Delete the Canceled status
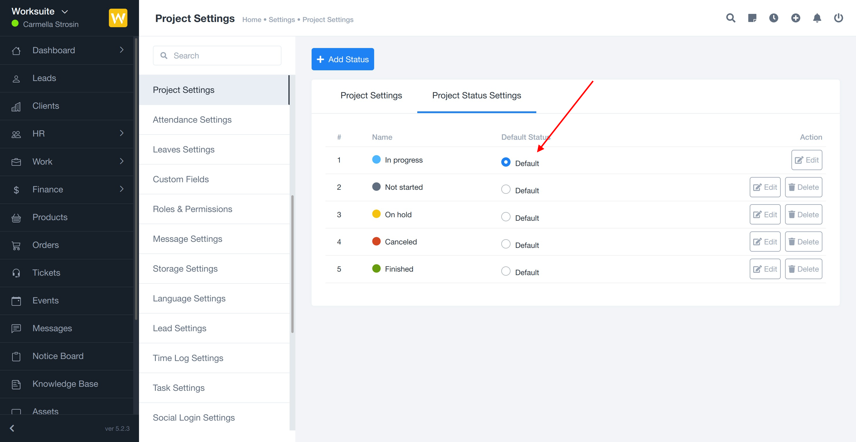This screenshot has height=442, width=856. [803, 242]
